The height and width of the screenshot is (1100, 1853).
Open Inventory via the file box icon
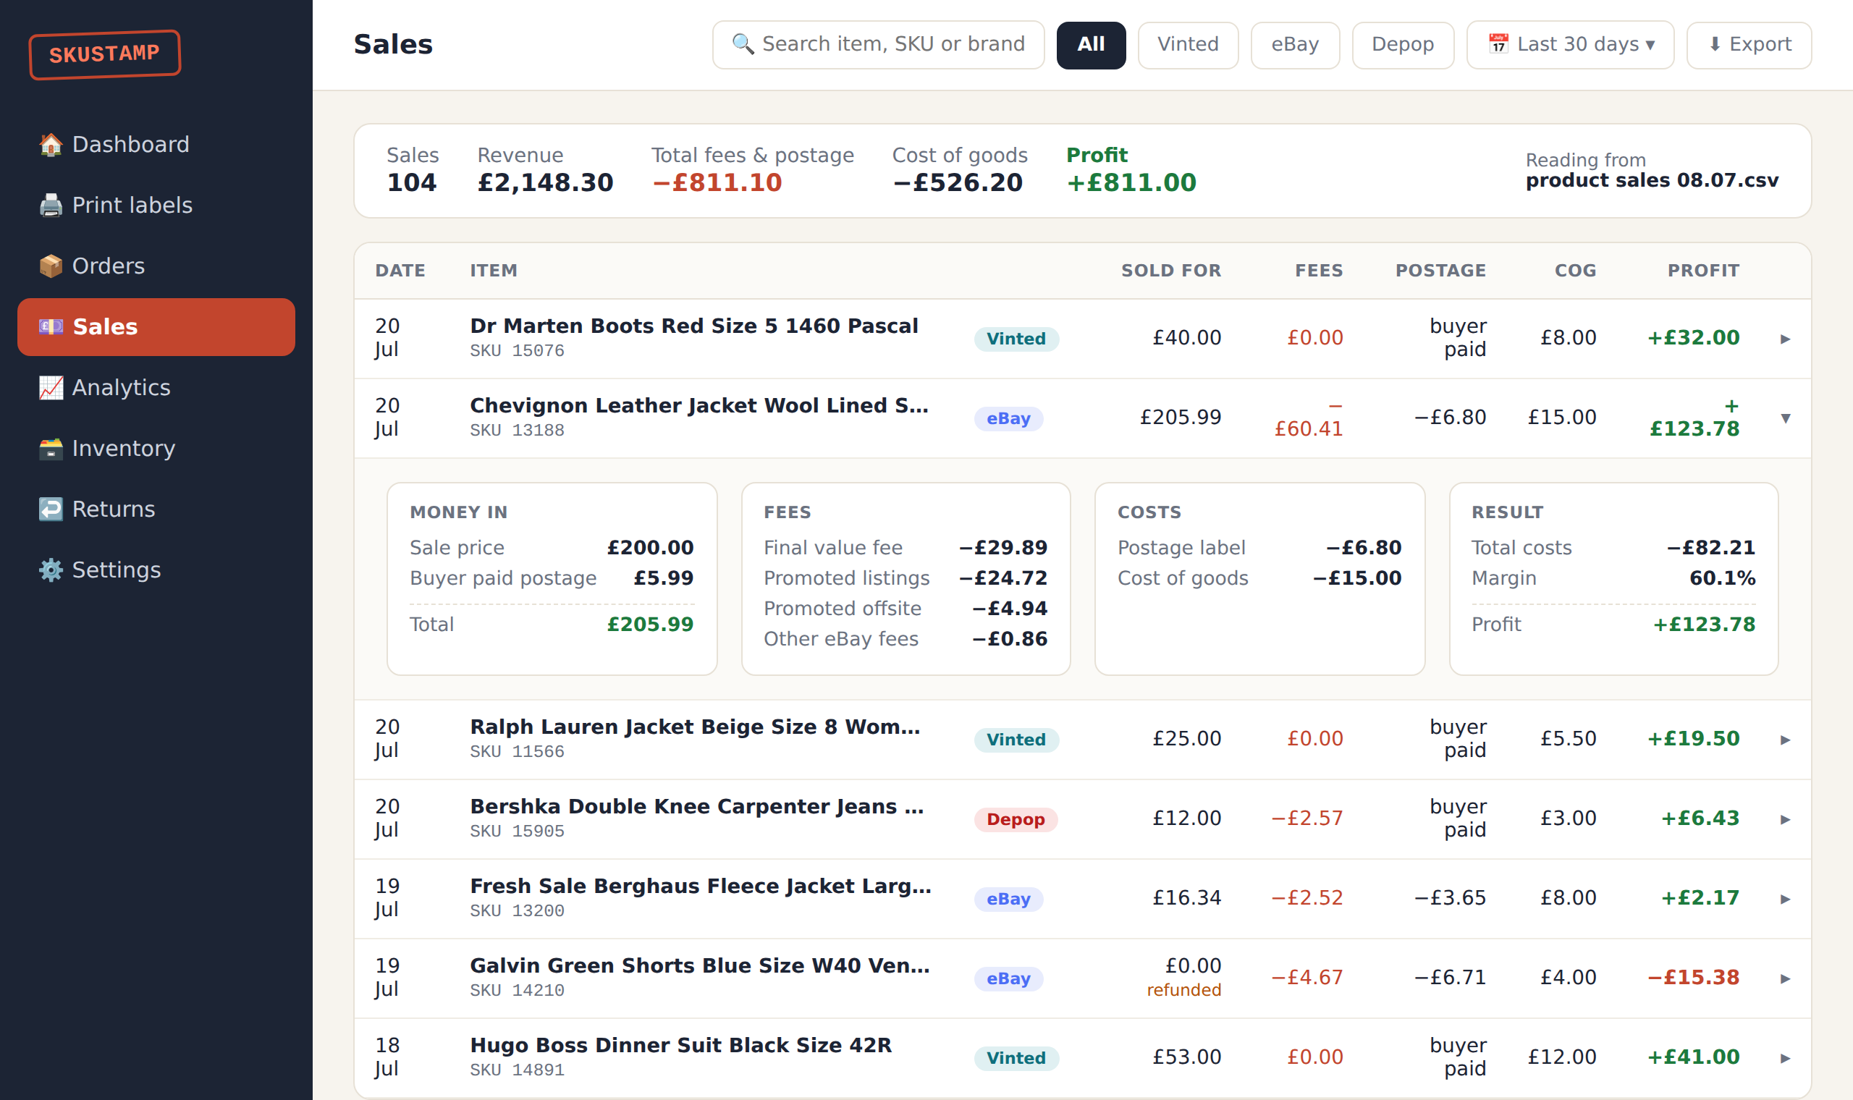51,449
